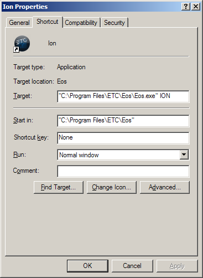Select the Shortcut tab
203x278 pixels.
coord(48,22)
